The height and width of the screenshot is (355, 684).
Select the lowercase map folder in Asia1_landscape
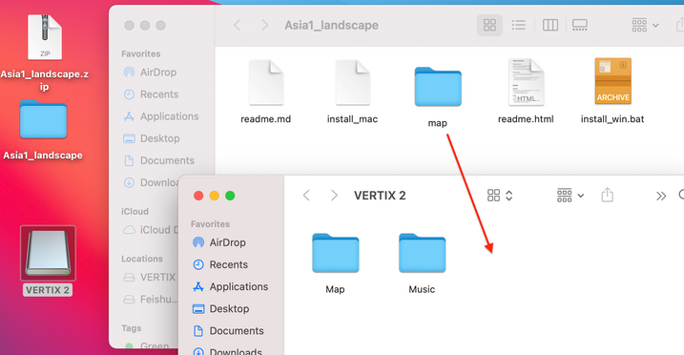[438, 87]
